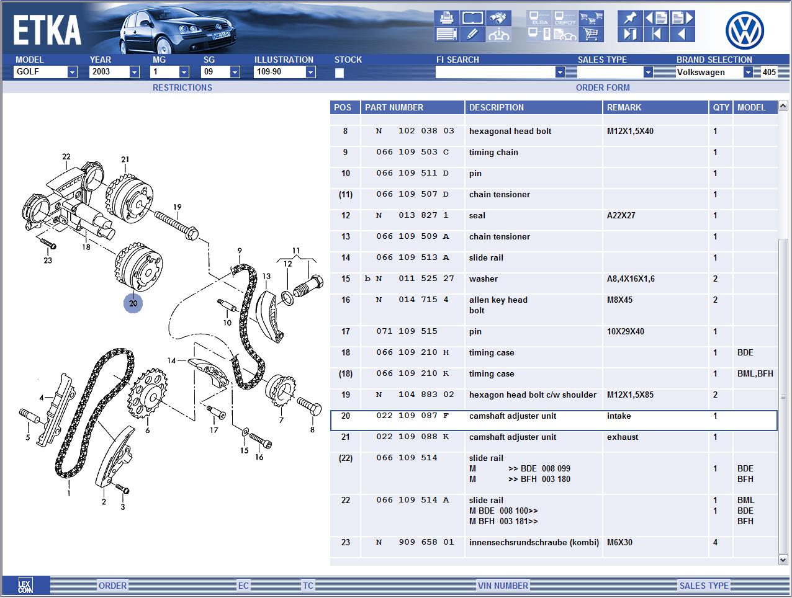The width and height of the screenshot is (792, 598).
Task: Click the binoculars search icon
Action: [x=498, y=18]
